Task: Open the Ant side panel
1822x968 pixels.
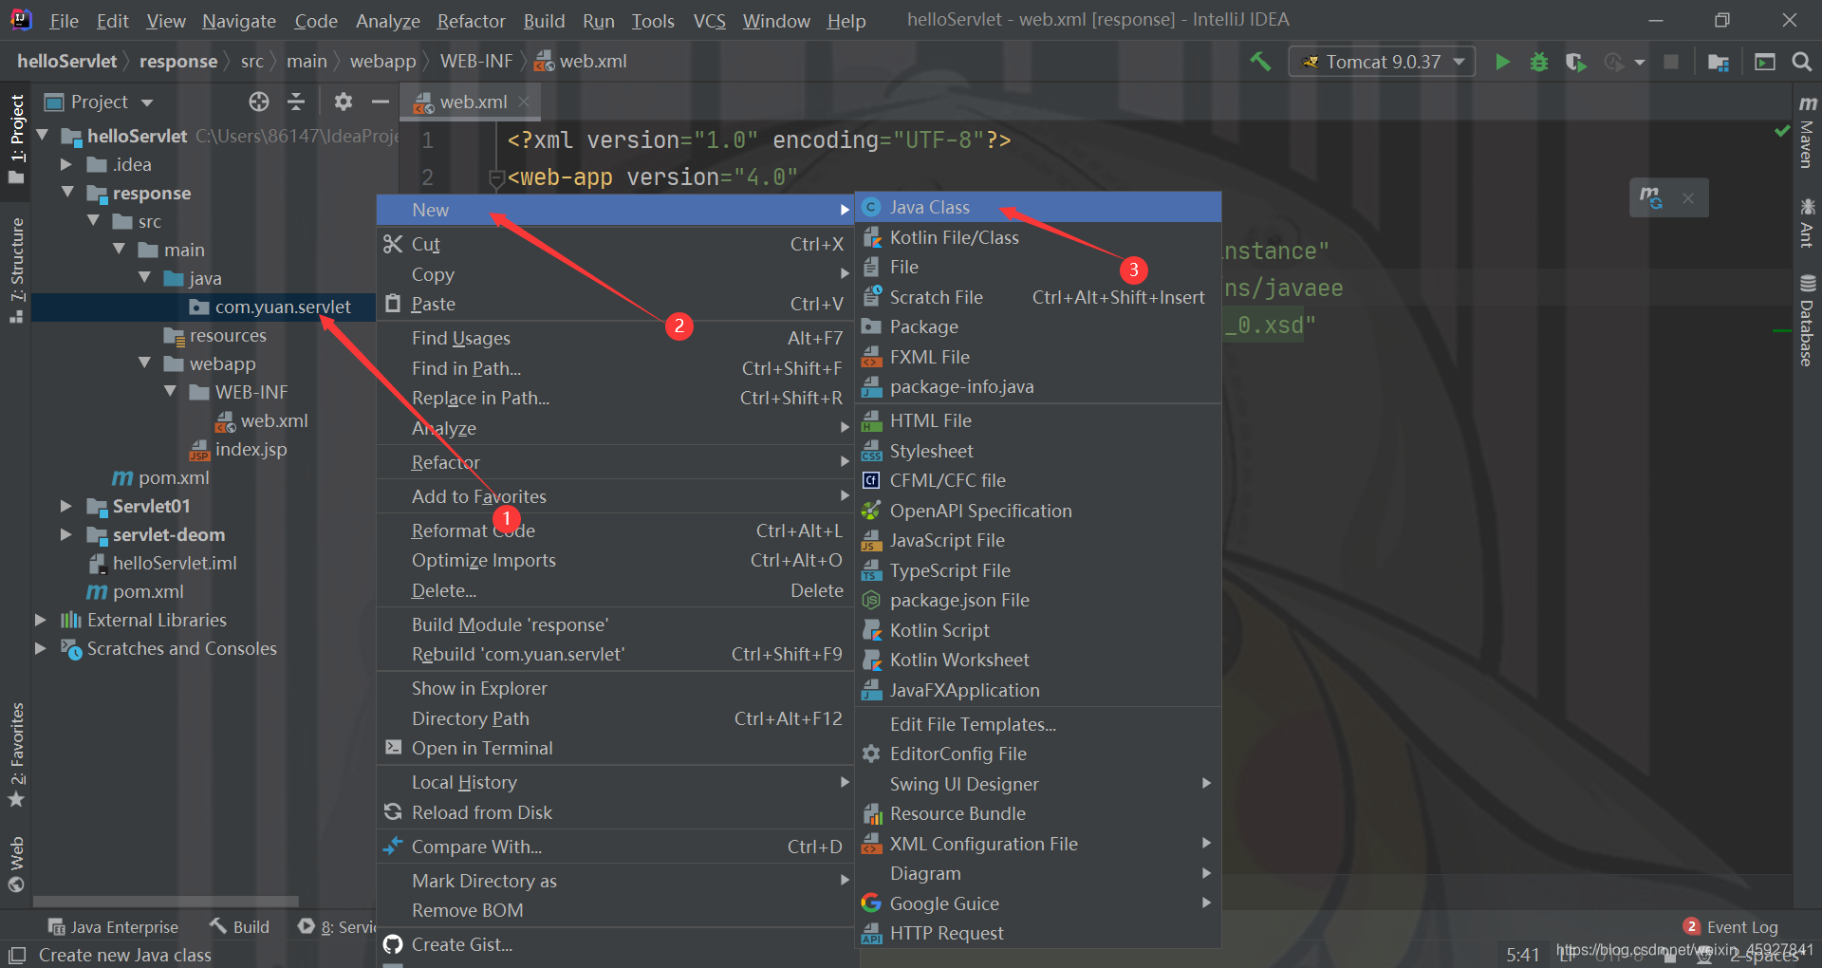Action: click(x=1807, y=223)
